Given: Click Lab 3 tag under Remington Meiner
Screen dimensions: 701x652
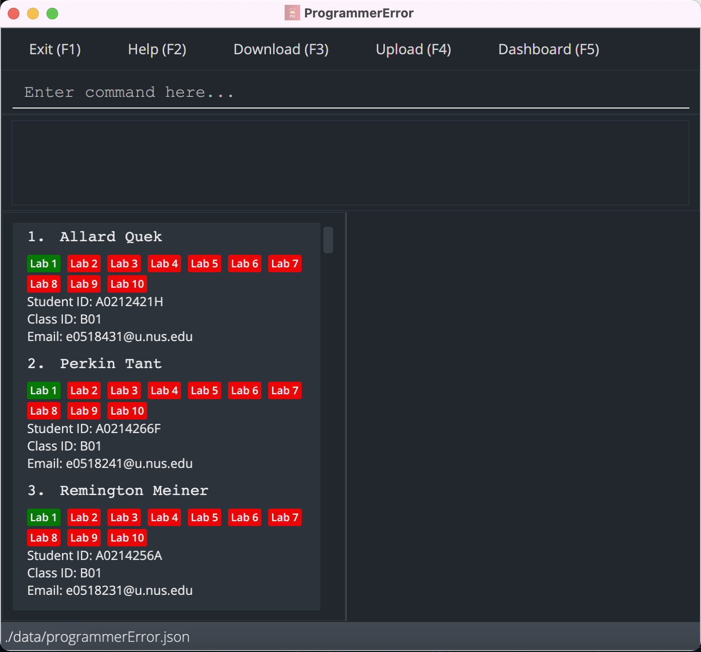Looking at the screenshot, I should pos(124,517).
